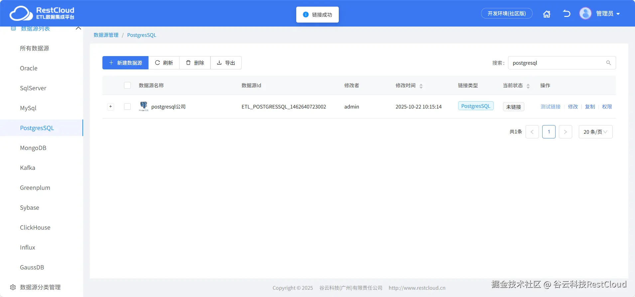Open the administrator avatar

click(585, 13)
